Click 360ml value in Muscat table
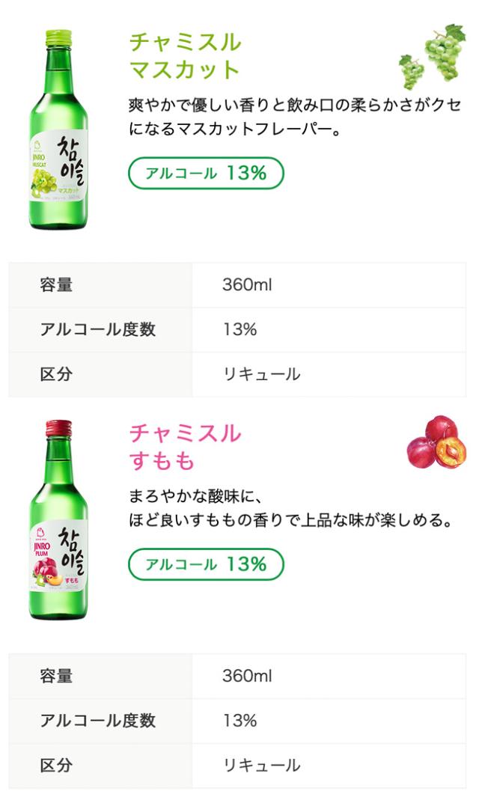Screen dimensions: 479x800 247,285
